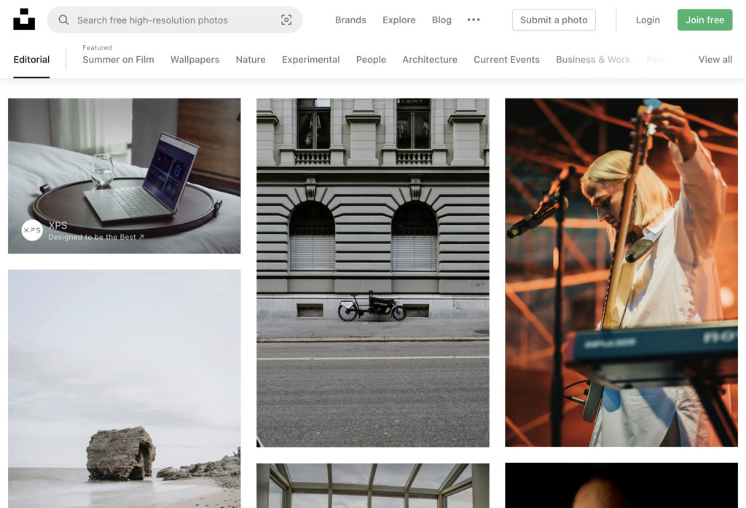Open the Blog link
This screenshot has width=746, height=508.
tap(441, 20)
